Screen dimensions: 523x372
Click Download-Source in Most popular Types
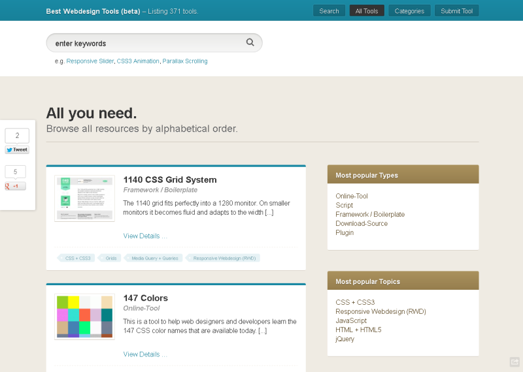click(362, 223)
